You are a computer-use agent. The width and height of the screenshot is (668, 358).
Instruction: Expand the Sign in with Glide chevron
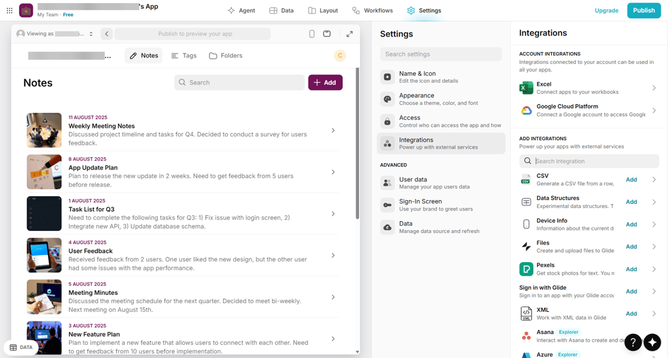coord(654,291)
